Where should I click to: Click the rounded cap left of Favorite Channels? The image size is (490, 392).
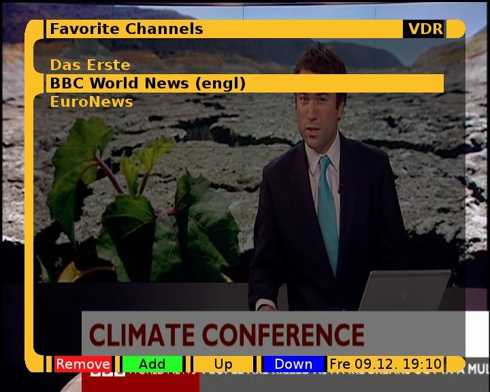[x=35, y=29]
